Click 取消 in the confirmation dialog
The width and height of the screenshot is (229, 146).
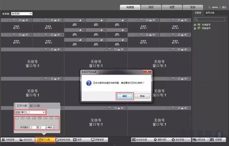click(x=142, y=96)
